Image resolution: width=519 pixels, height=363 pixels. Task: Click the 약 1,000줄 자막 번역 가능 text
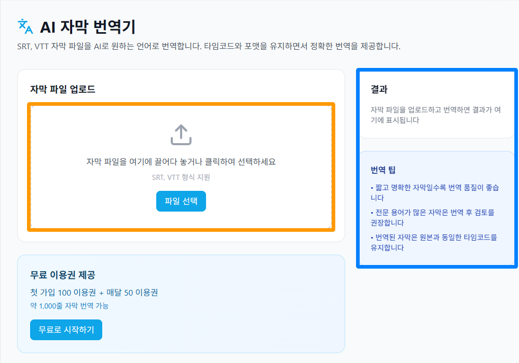tap(69, 306)
